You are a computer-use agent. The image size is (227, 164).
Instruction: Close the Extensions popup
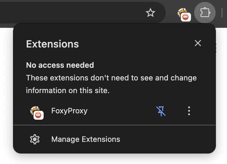[x=198, y=43]
